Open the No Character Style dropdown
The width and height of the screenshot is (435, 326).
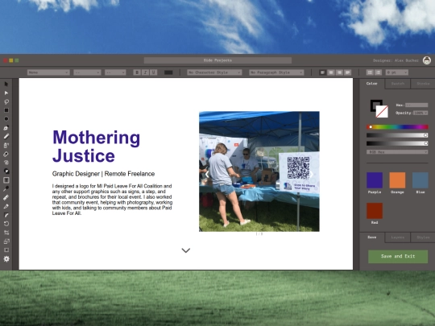214,72
